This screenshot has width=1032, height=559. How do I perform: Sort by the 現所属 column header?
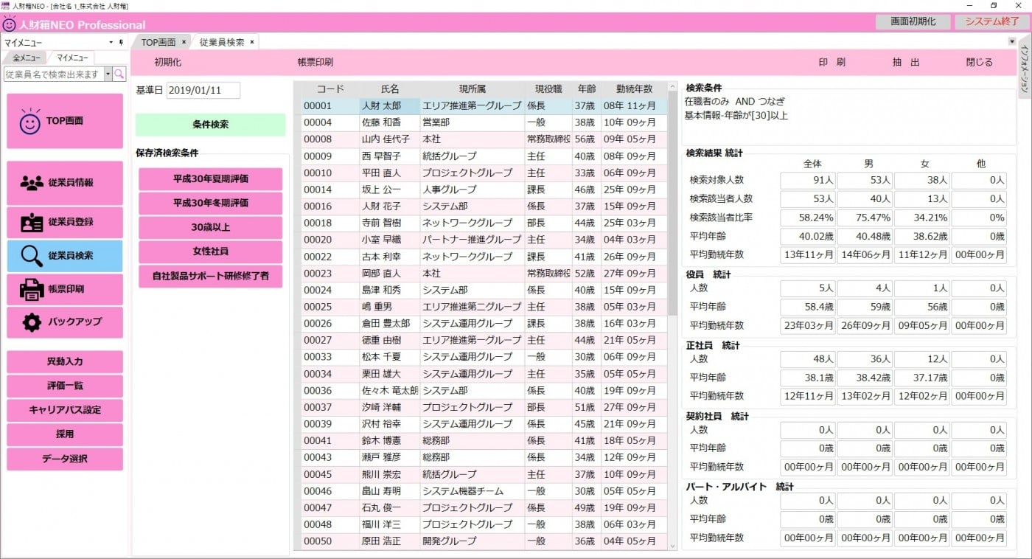tap(472, 89)
